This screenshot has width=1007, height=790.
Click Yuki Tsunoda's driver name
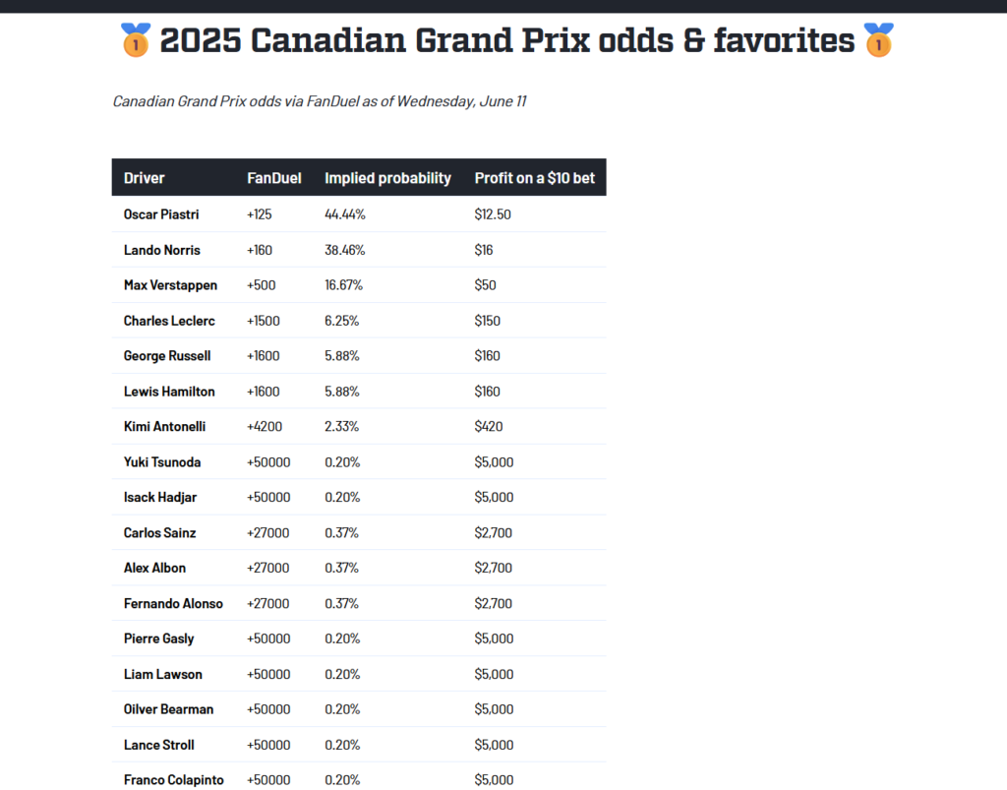point(162,461)
